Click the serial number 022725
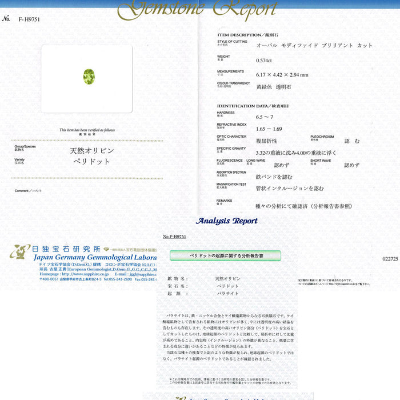 (x=390, y=259)
